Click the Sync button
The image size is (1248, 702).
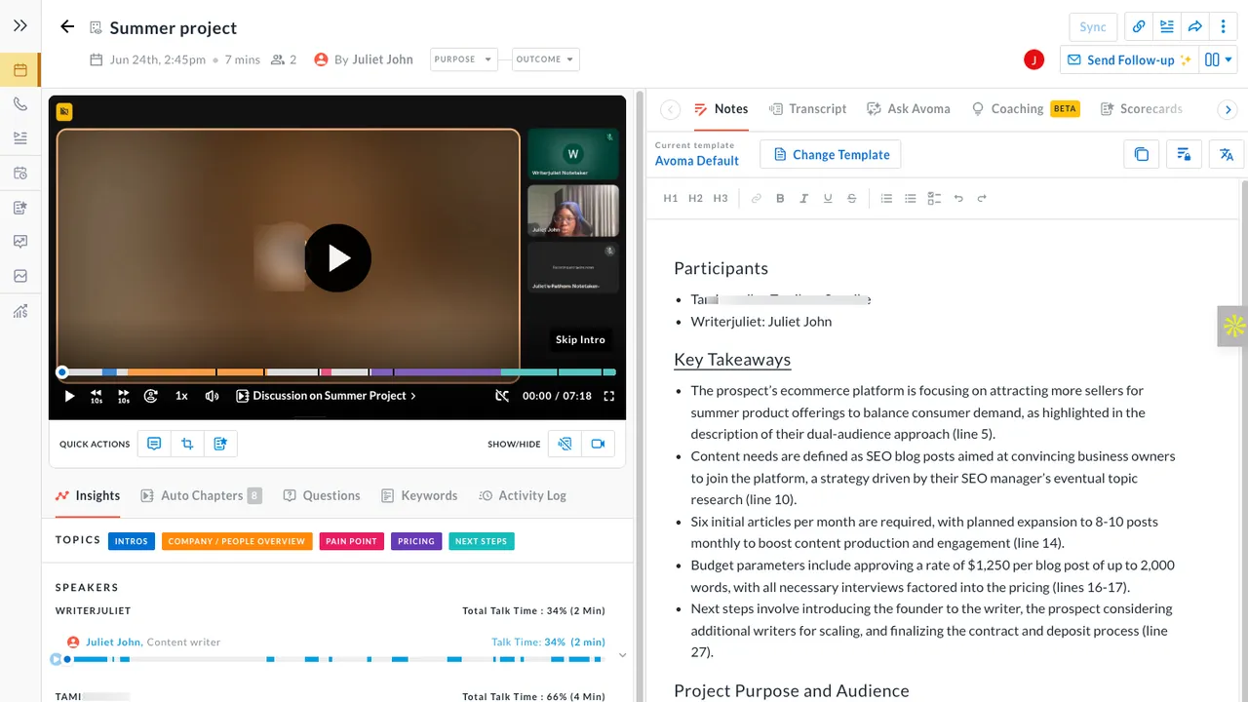(1093, 27)
